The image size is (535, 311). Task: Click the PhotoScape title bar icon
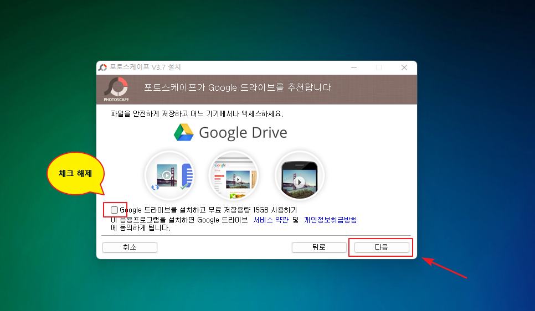(102, 68)
